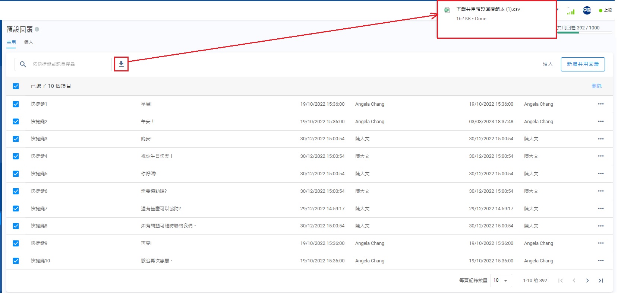The height and width of the screenshot is (294, 618).
Task: Open more options for 快捷鍵7 row
Action: point(601,209)
